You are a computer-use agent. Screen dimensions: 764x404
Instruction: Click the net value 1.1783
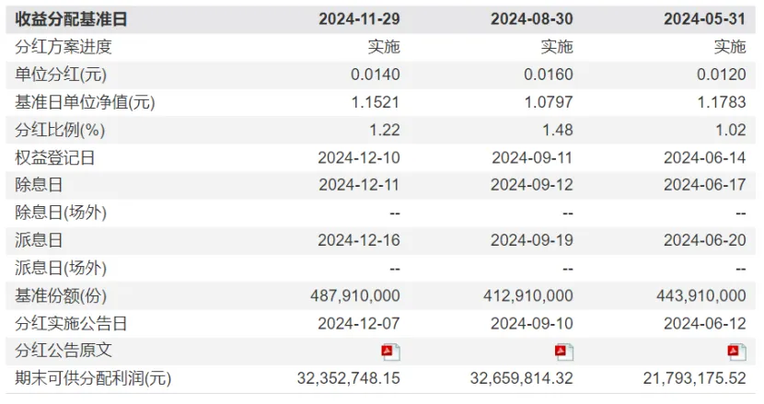[721, 102]
